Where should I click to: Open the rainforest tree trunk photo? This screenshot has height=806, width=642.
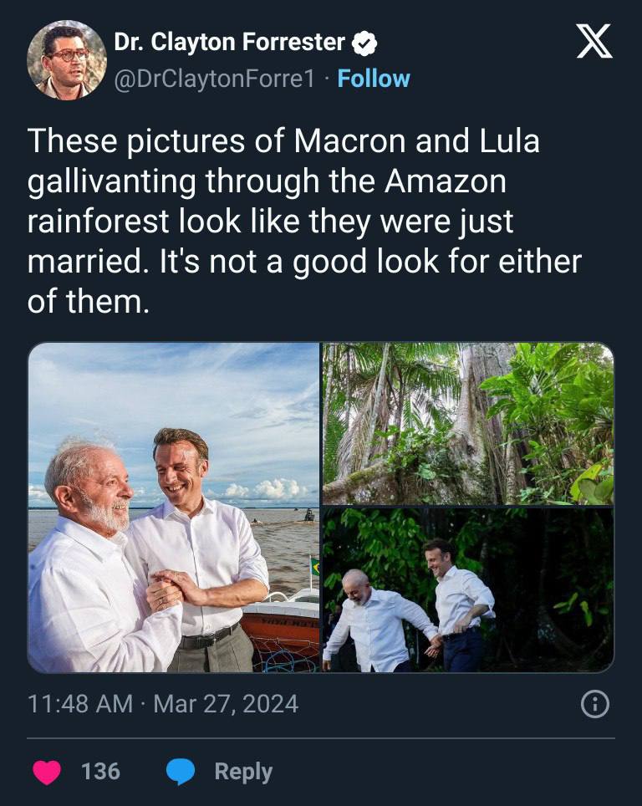[468, 423]
